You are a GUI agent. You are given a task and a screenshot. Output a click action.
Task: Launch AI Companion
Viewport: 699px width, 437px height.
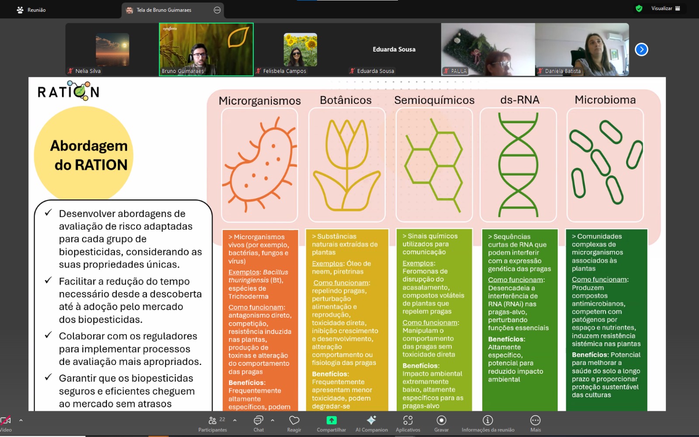pos(371,420)
